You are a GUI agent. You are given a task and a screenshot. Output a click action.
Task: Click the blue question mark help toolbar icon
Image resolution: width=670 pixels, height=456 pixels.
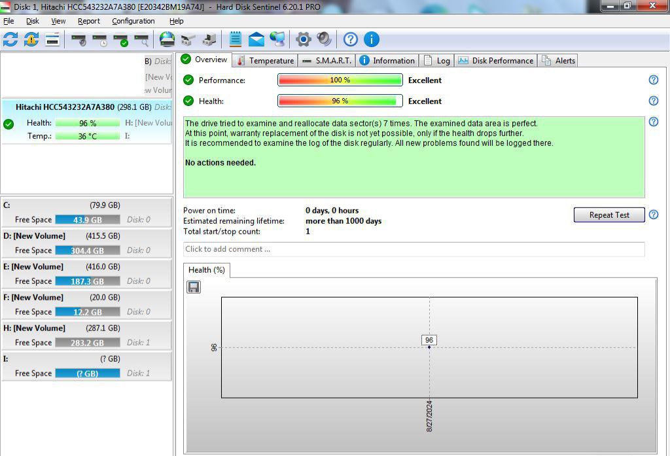351,39
